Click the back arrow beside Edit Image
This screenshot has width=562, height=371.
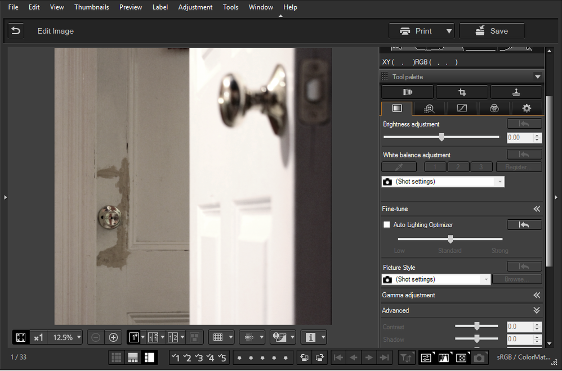(x=16, y=31)
